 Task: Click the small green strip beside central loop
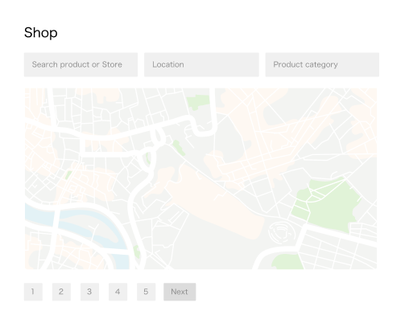pos(179,147)
